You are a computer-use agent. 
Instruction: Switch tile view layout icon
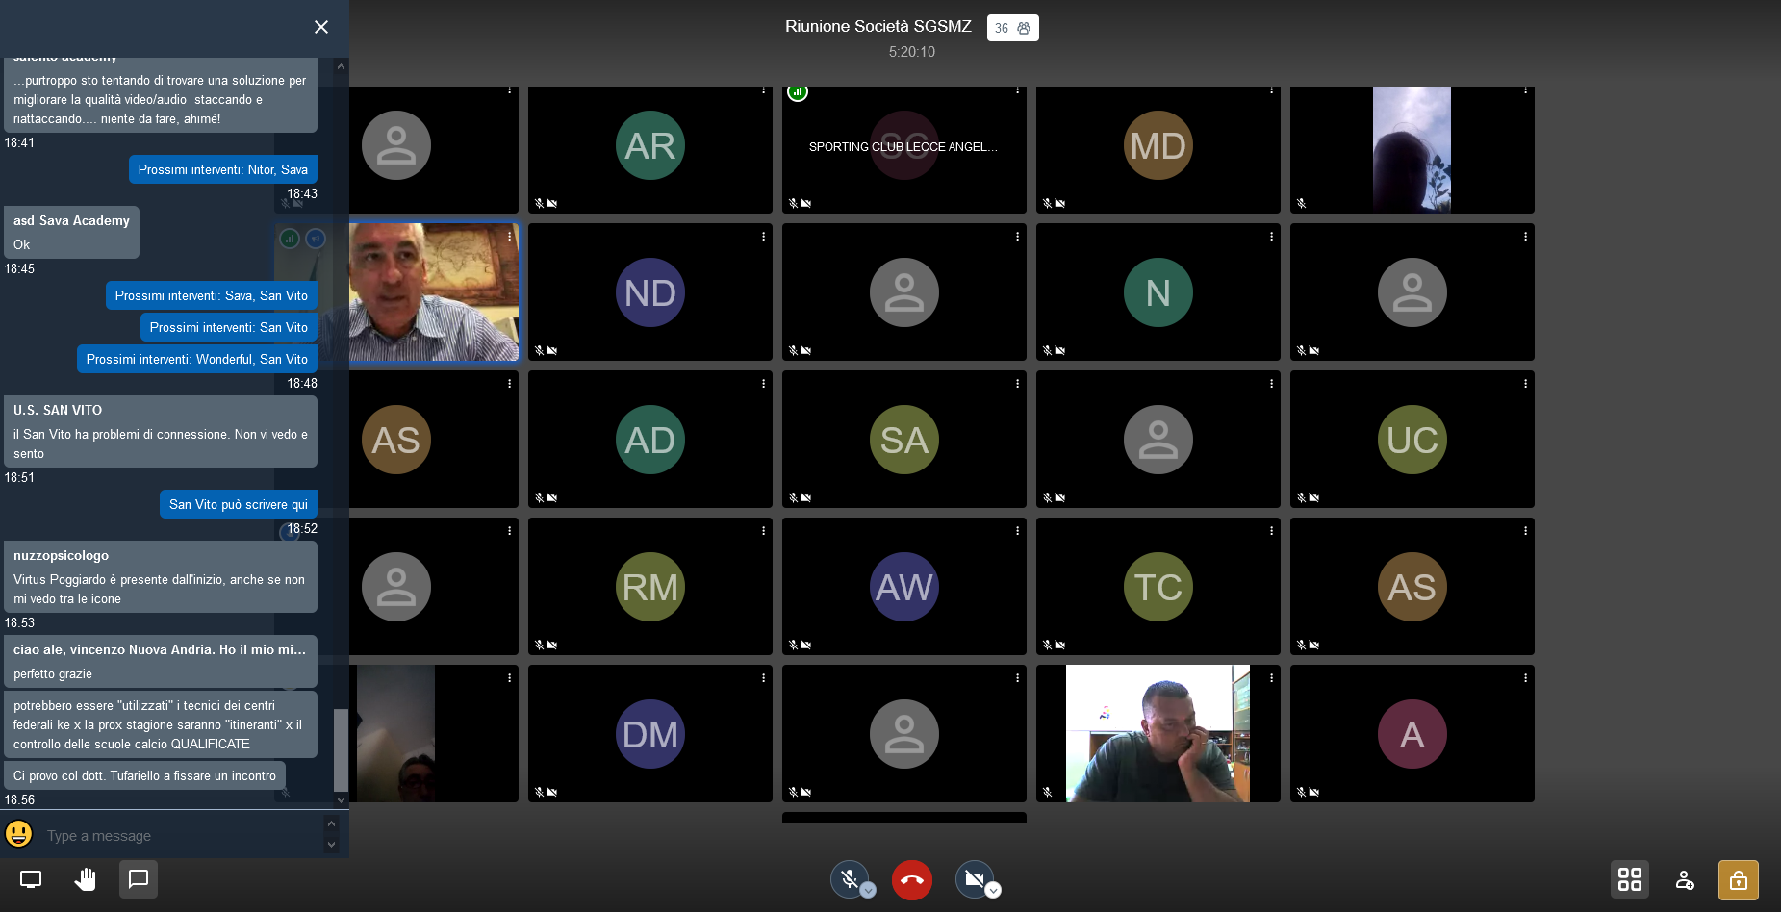(1629, 879)
